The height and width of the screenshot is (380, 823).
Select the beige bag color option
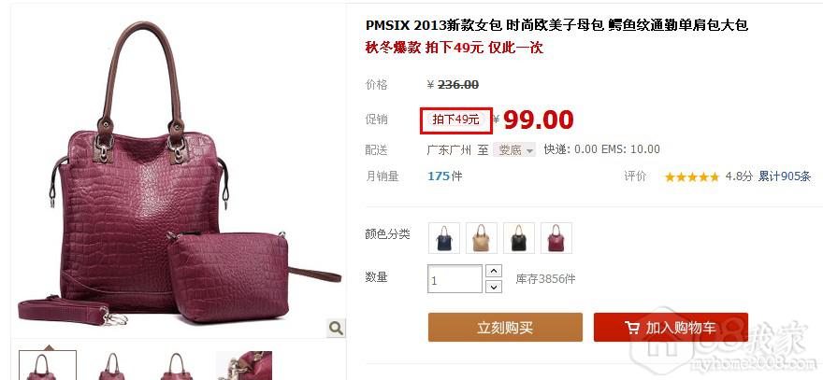(482, 238)
